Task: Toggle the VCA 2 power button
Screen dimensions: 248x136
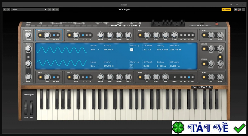Action: pos(204,77)
